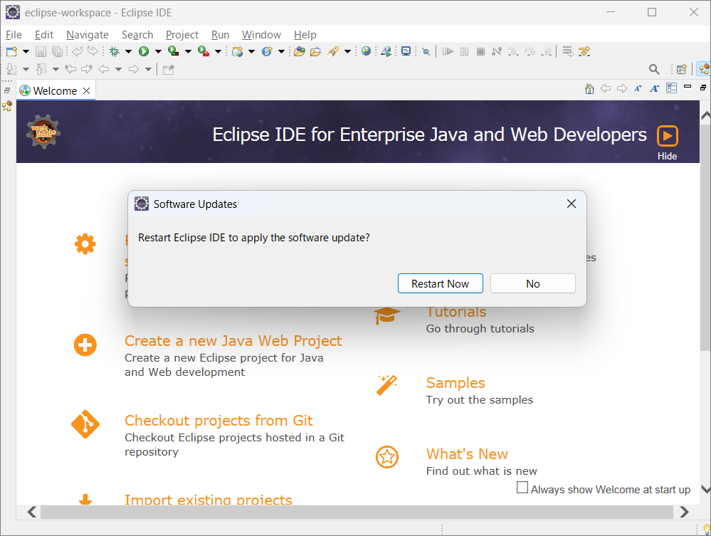Click the New wizard toolbar icon
The image size is (711, 536).
click(12, 51)
